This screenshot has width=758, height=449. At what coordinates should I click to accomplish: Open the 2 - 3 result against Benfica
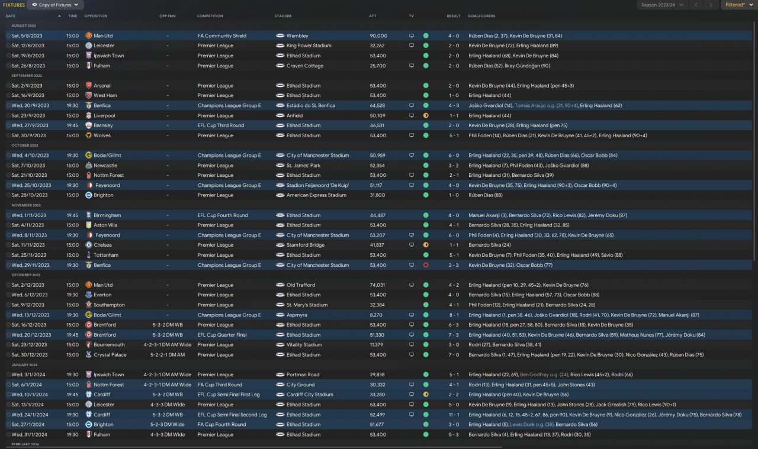point(454,265)
